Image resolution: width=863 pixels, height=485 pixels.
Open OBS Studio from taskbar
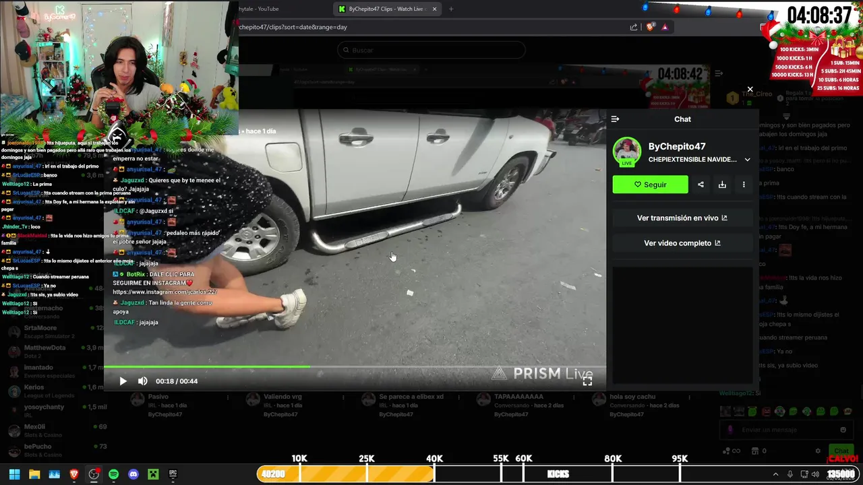[x=94, y=474]
